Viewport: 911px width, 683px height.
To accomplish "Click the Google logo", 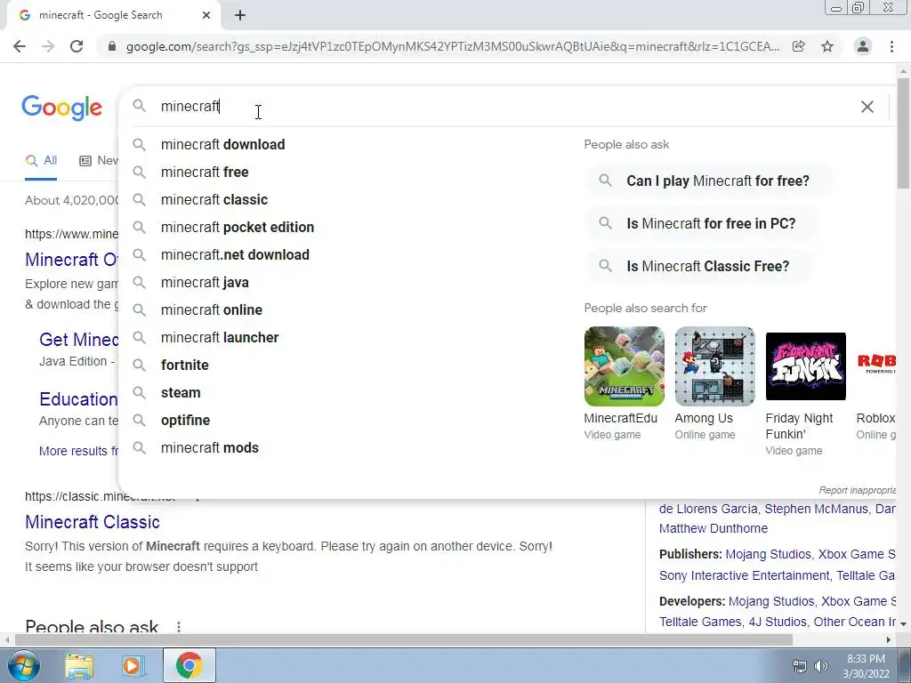I will pos(62,108).
